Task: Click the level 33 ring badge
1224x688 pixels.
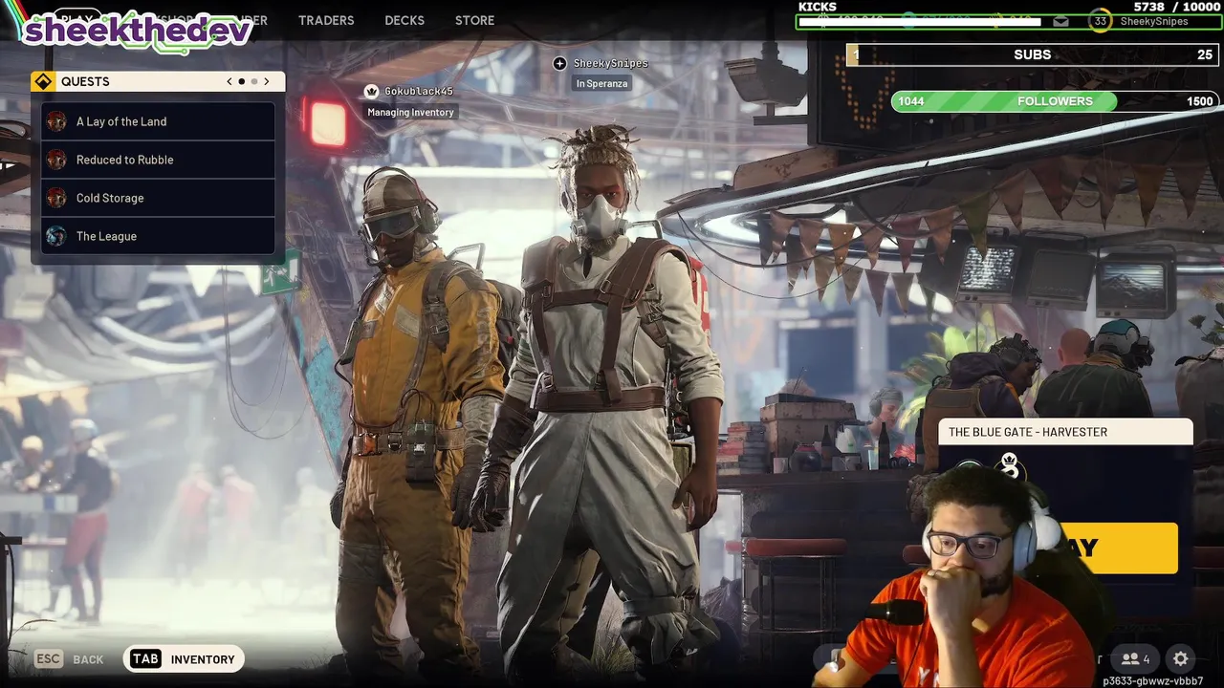Action: (1101, 21)
